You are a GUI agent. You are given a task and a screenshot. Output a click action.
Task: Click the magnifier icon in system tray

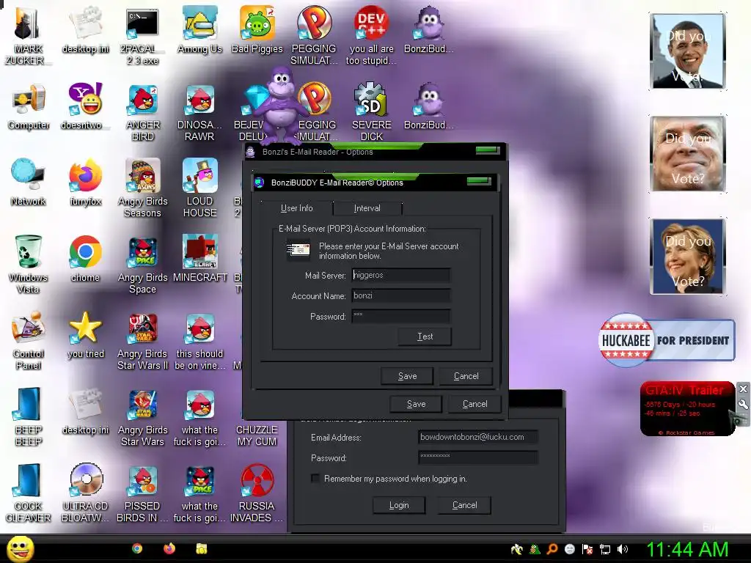click(552, 550)
